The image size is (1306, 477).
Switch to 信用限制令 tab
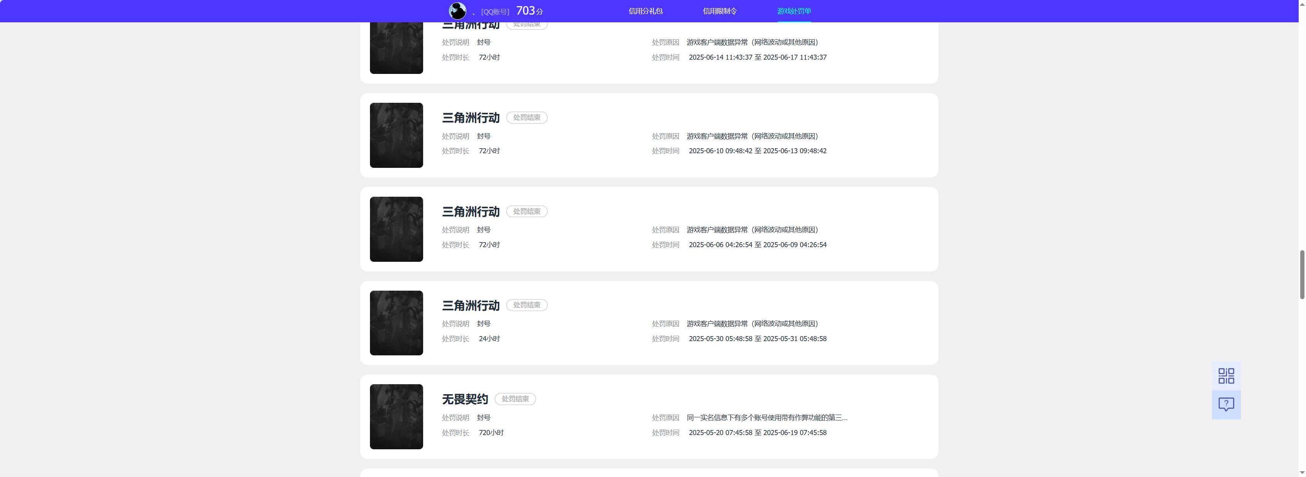tap(719, 11)
